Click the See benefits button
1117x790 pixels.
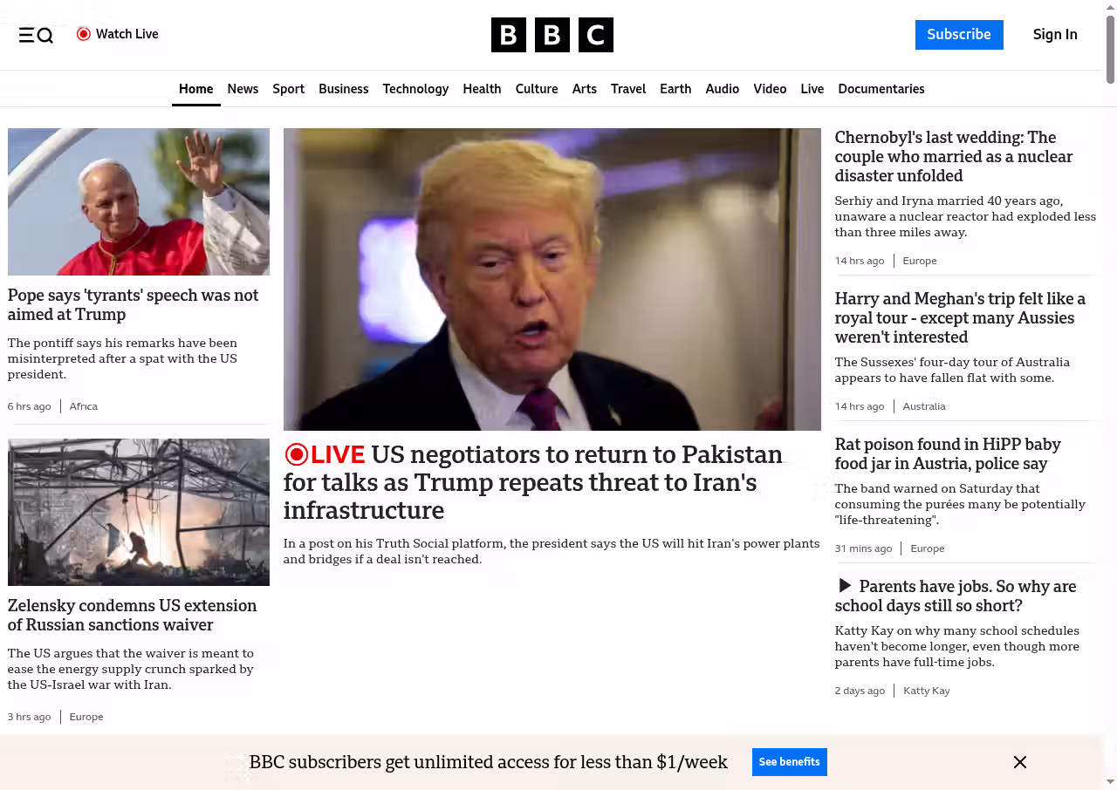[789, 762]
